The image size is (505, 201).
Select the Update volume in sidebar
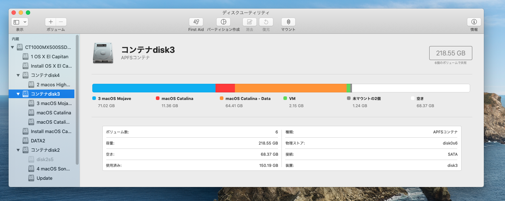[44, 178]
